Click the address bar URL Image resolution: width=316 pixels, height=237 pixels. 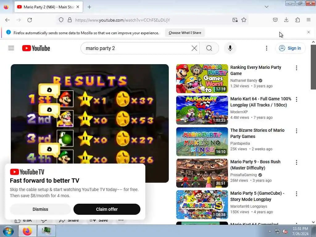pyautogui.click(x=123, y=20)
